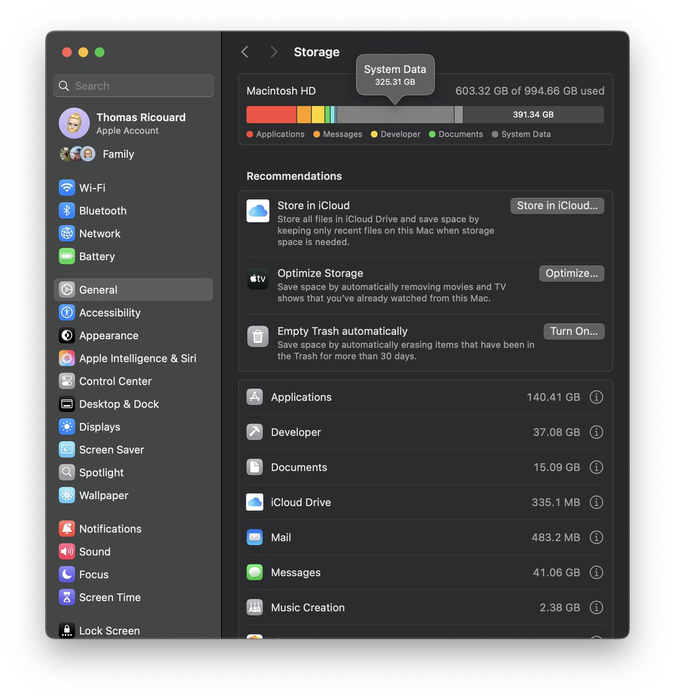Open Notifications settings

click(x=133, y=529)
